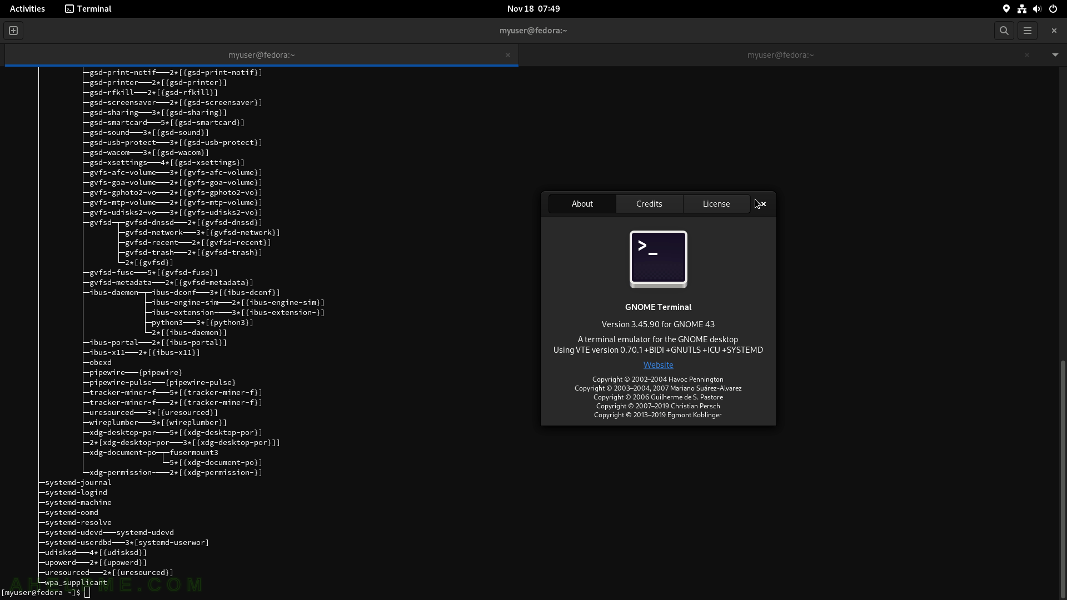This screenshot has height=600, width=1067.
Task: Click the gvfs-afc-volume process line
Action: tap(176, 173)
